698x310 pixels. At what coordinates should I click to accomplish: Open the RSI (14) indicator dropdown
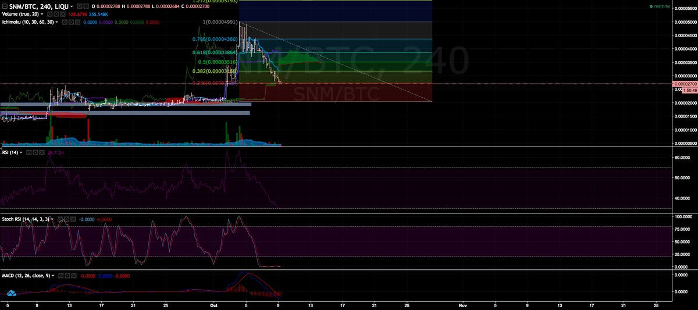coord(21,152)
